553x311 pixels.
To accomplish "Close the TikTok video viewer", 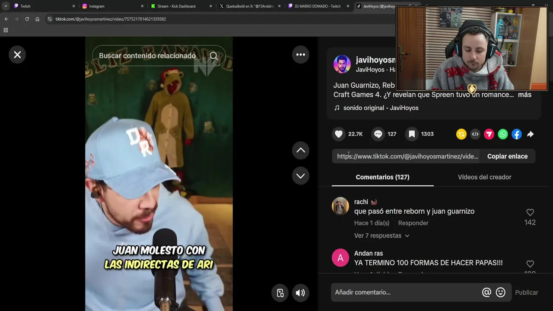I will click(17, 55).
